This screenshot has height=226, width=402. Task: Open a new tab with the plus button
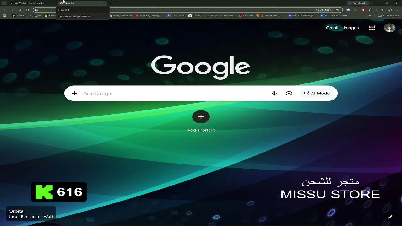[x=111, y=3]
